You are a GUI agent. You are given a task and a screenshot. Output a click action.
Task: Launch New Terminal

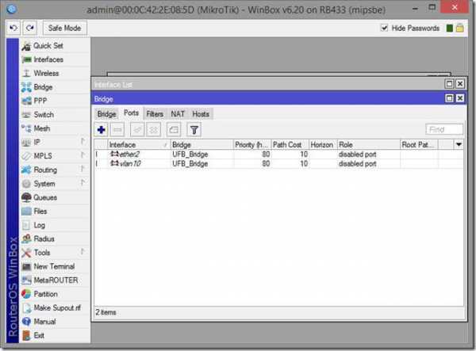pyautogui.click(x=54, y=266)
